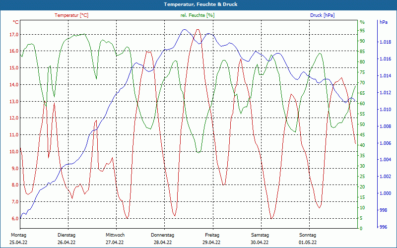Click the '1.006' pressure axis value
Viewport: 397px width, 248px height.
[x=386, y=143]
